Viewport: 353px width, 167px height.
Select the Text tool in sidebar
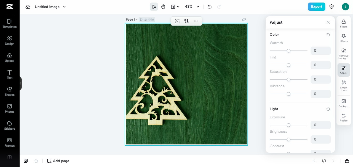[x=10, y=75]
